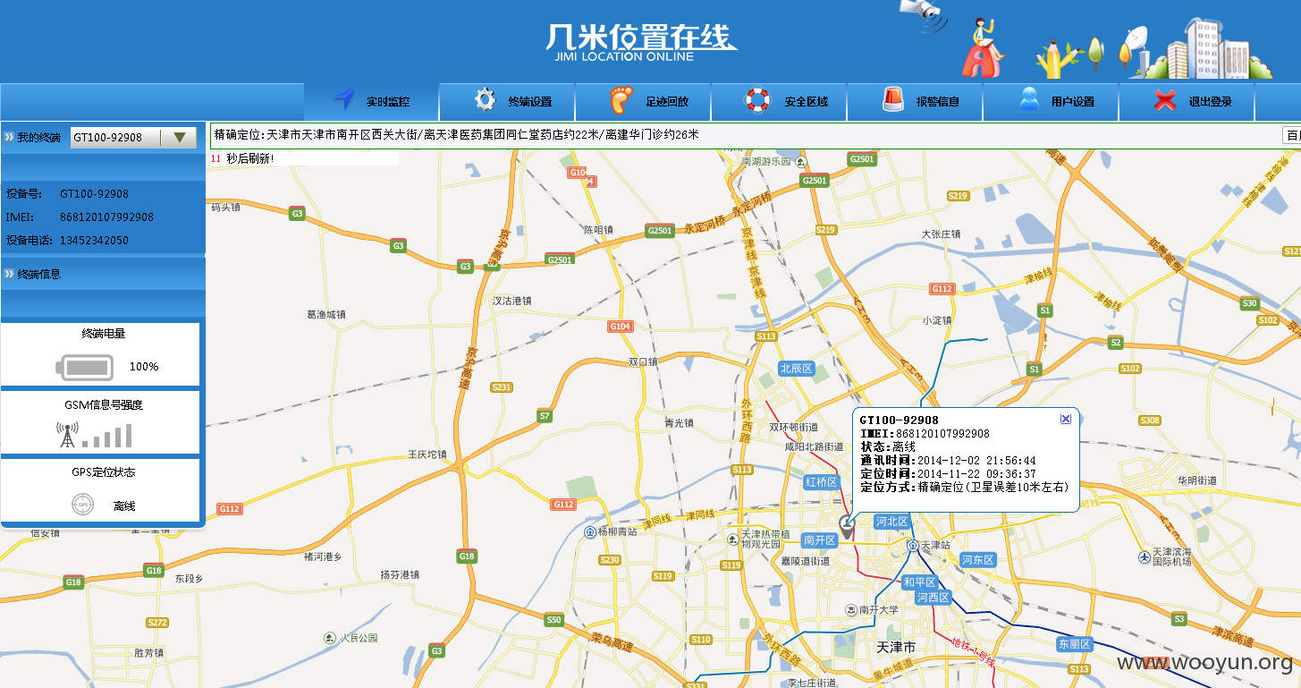Click the 通讯时间 line in popup
Image resolution: width=1301 pixels, height=688 pixels.
(x=948, y=461)
